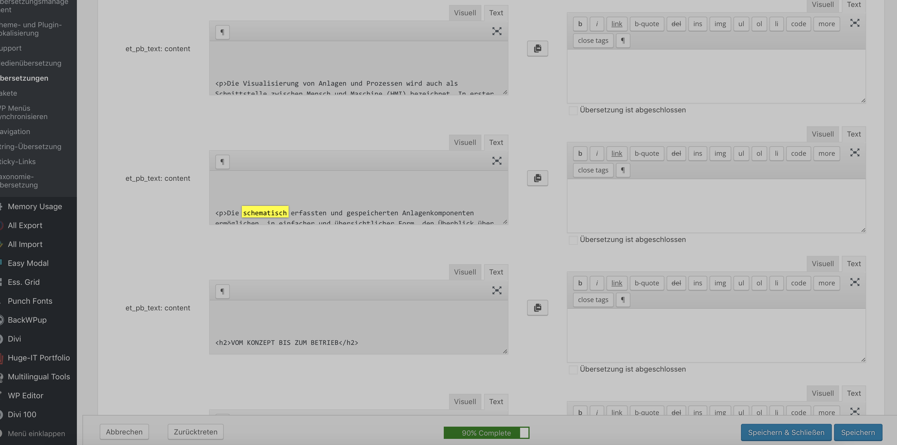Click the text 'VOM KONZEPT BIS ZUM BETRIEB'
897x445 pixels.
[284, 343]
